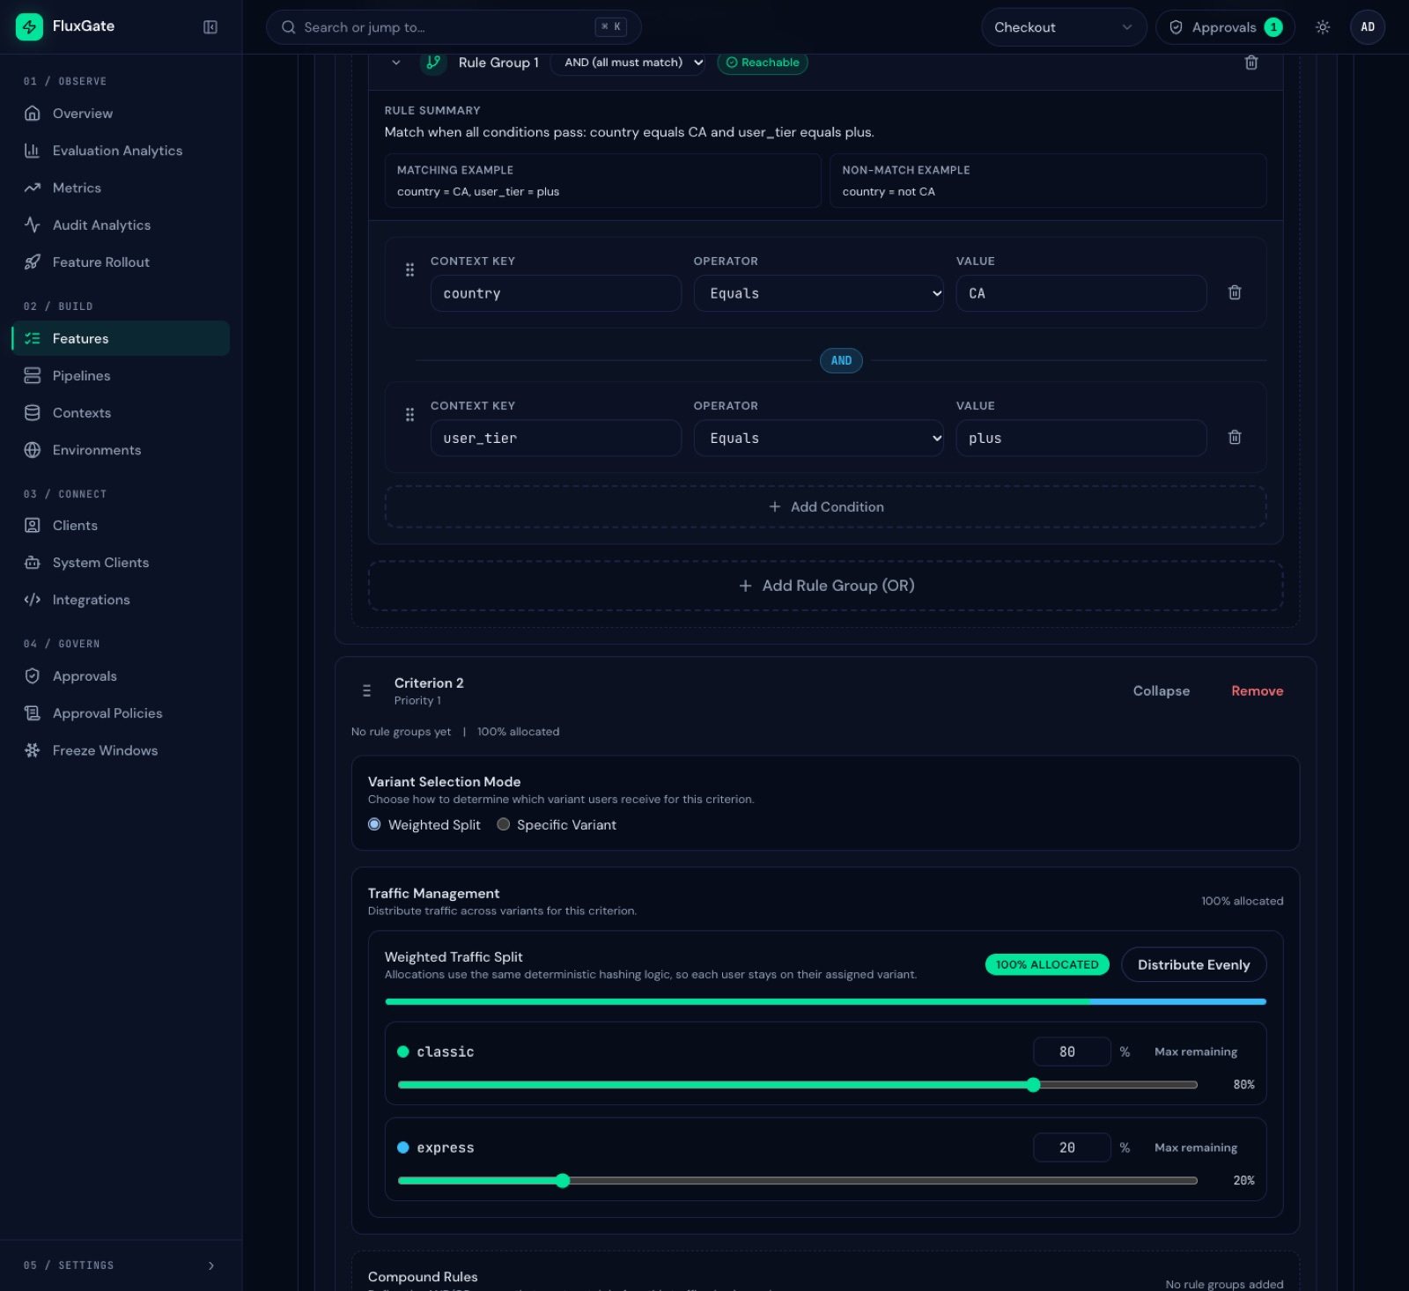
Task: Expand the Settings section chevron
Action: pos(211,1265)
